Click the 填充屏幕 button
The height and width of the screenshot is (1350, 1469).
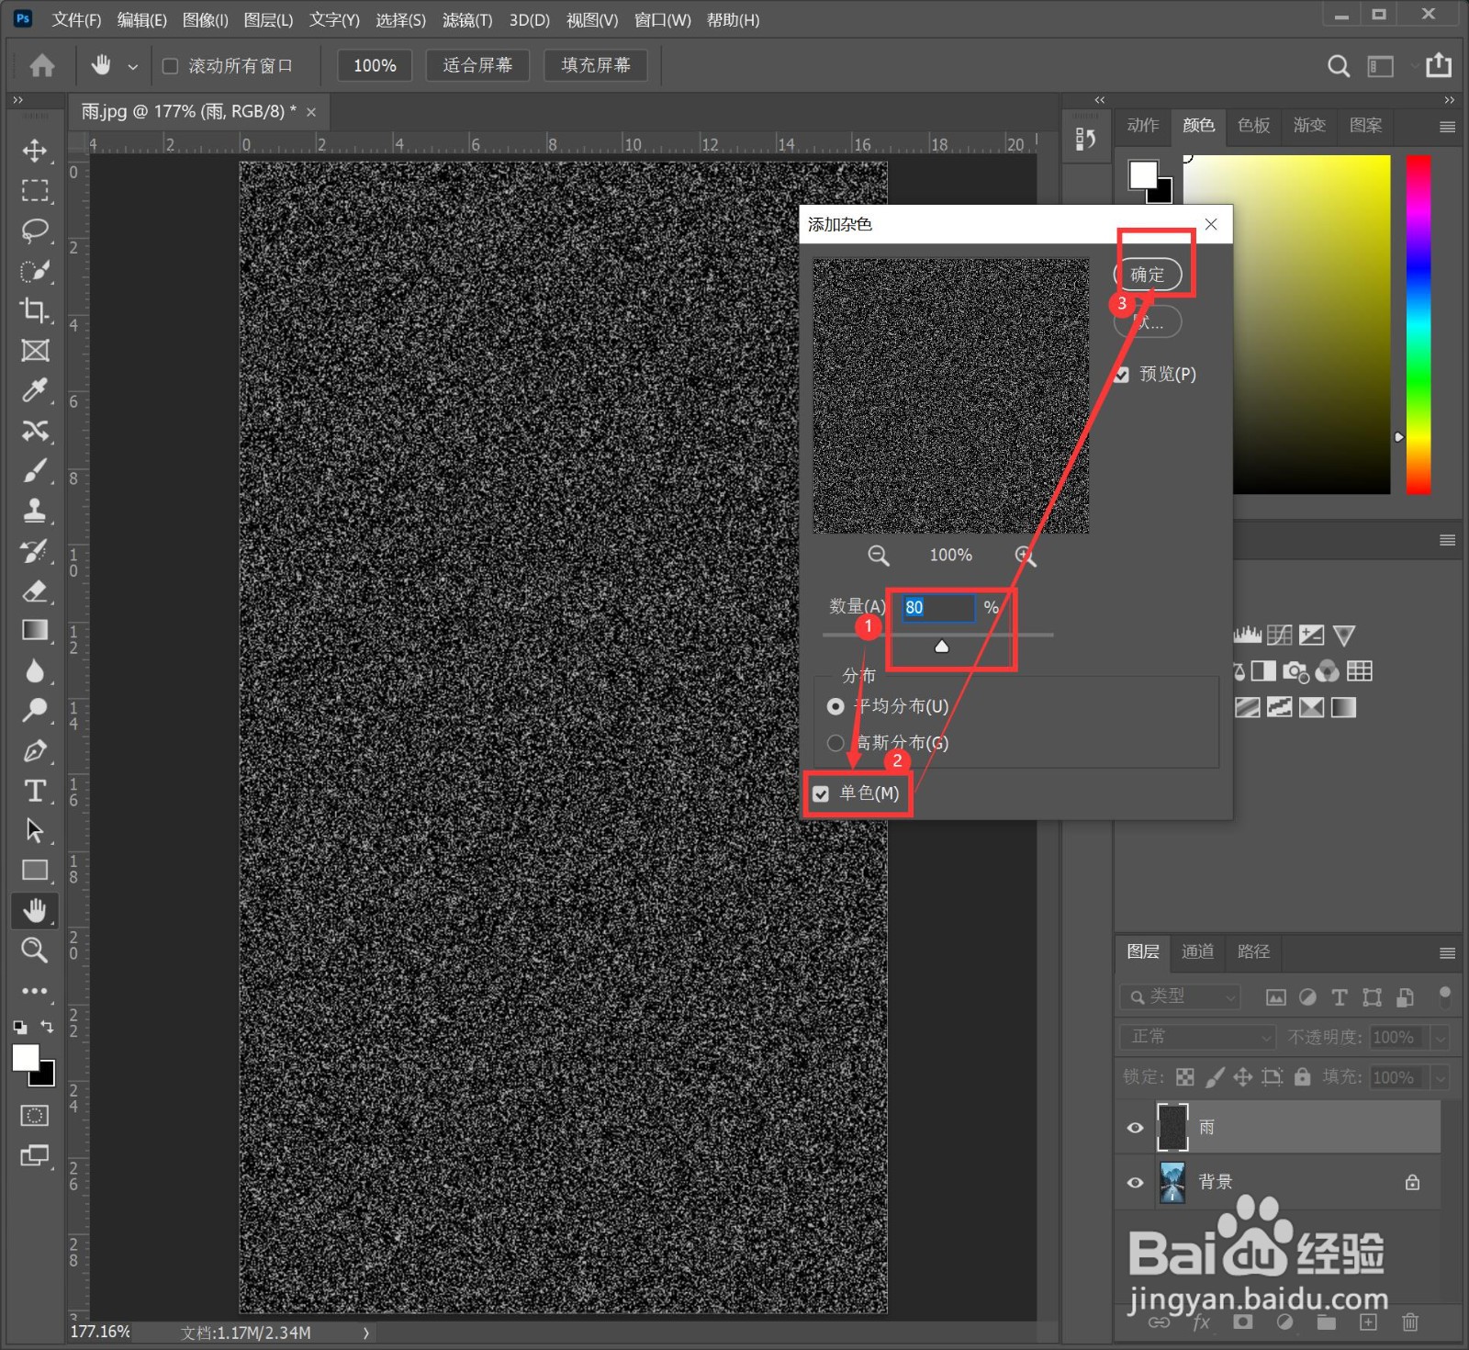tap(596, 65)
